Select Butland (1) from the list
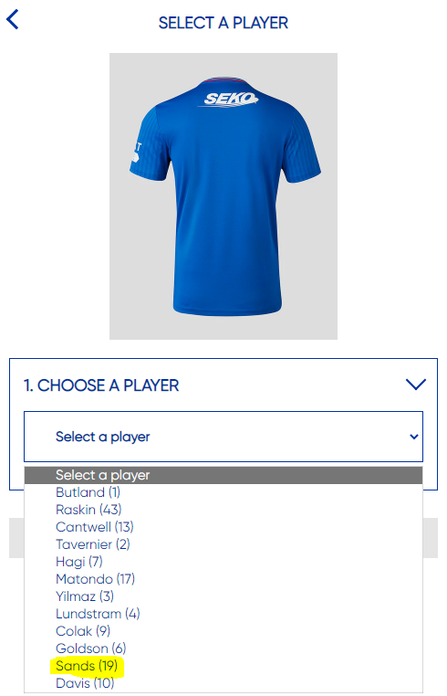Screen dimensions: 447x696 (x=223, y=492)
